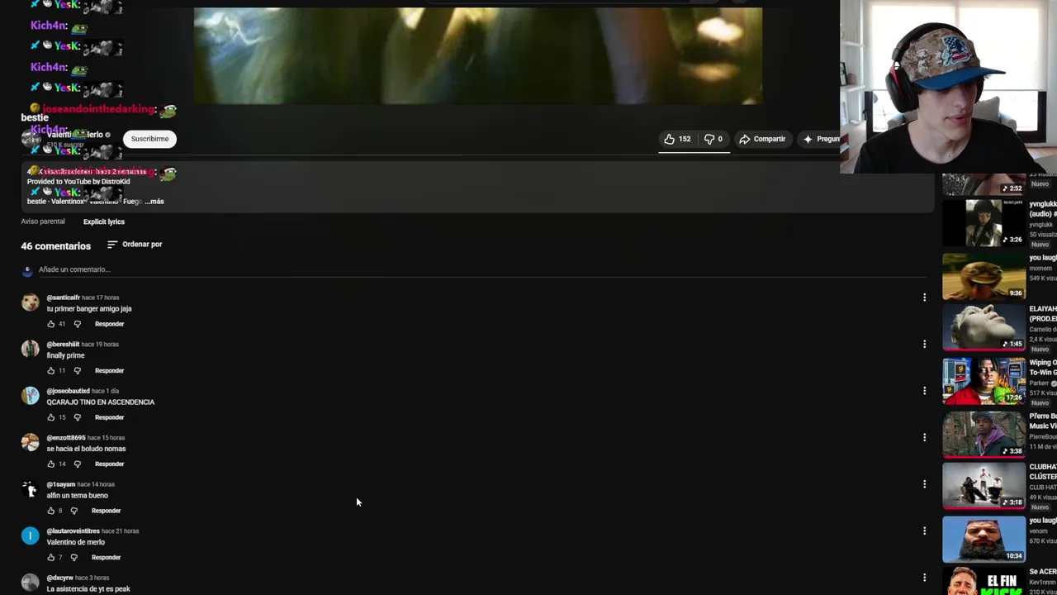Play the video player area
1057x595 pixels.
click(x=477, y=55)
